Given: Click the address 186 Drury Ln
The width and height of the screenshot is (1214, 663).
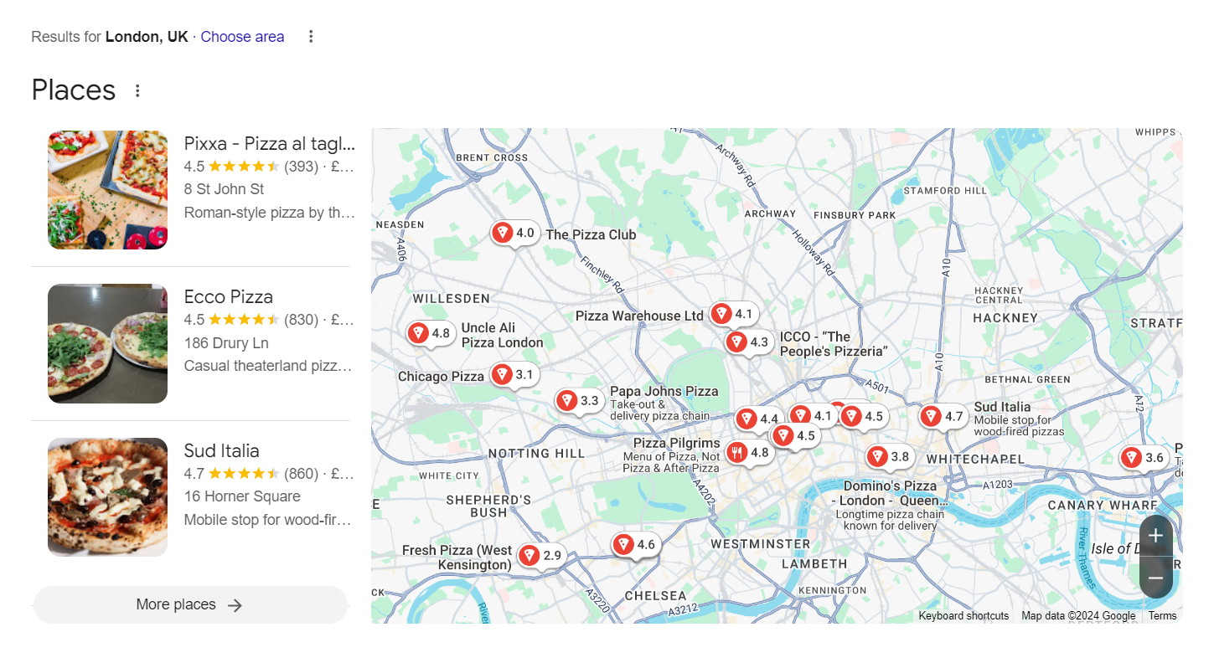Looking at the screenshot, I should click(x=226, y=343).
